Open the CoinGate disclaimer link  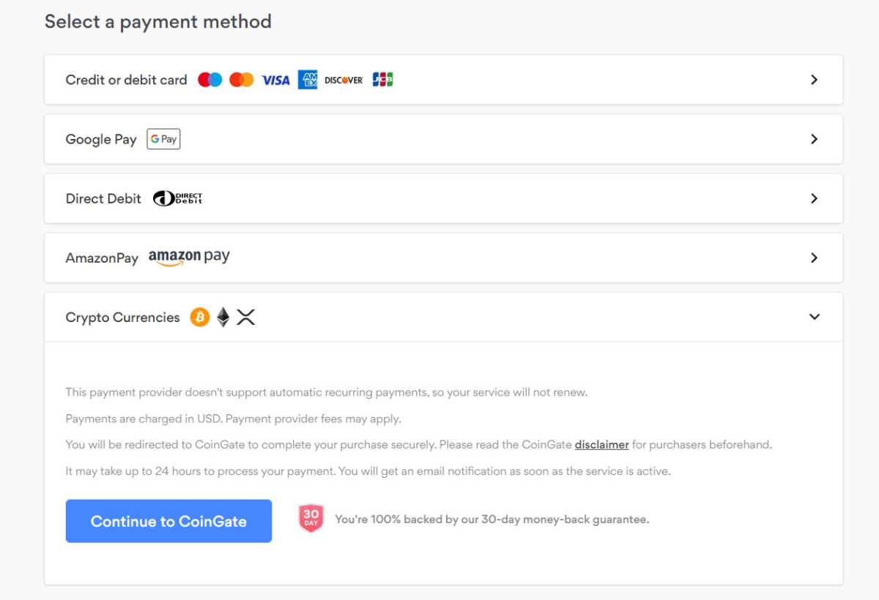[601, 445]
